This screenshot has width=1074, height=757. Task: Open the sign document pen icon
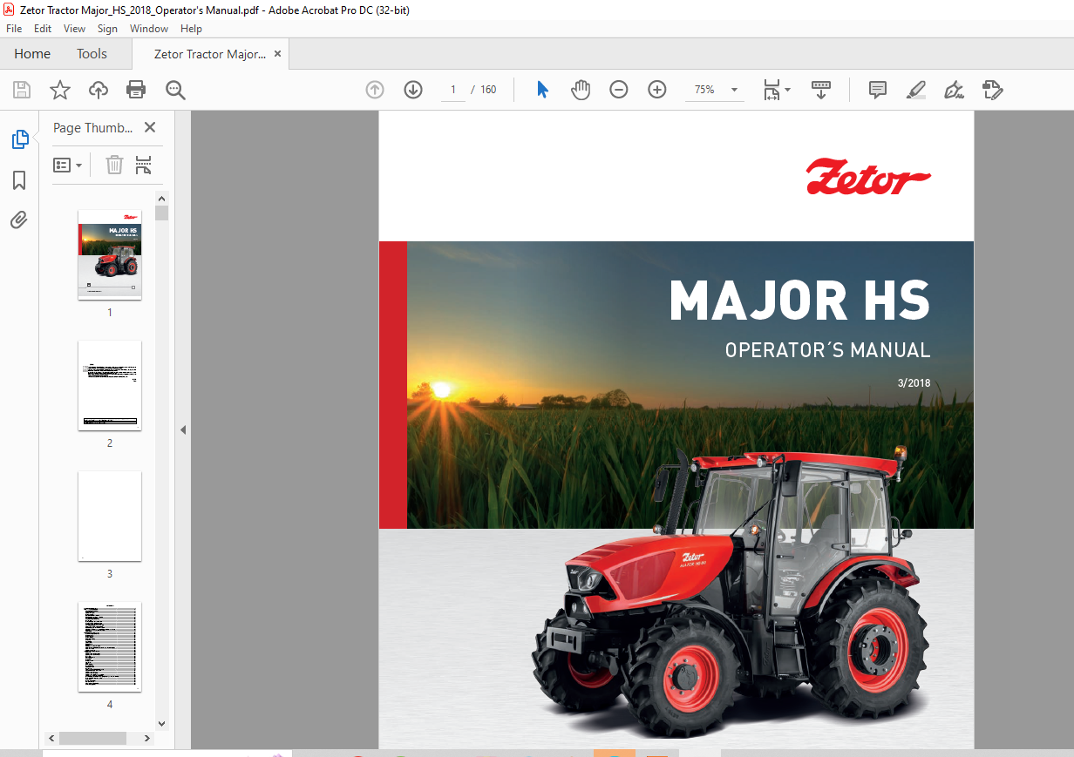point(954,90)
